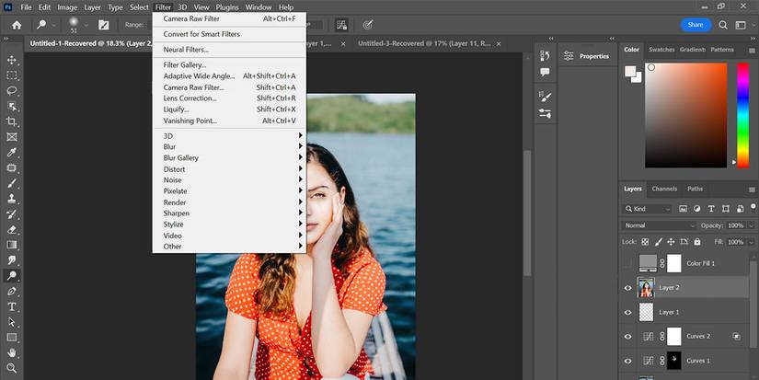
Task: Expand the Distort submenu
Action: (x=229, y=169)
